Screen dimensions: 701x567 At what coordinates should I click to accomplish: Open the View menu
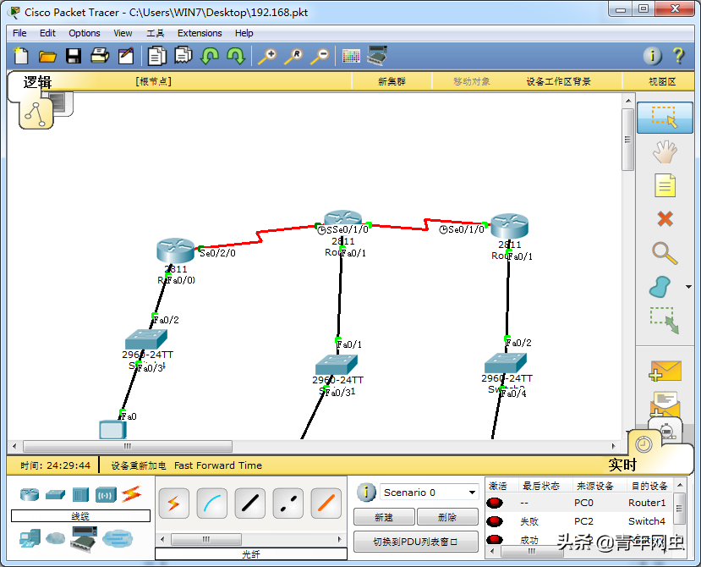point(123,33)
